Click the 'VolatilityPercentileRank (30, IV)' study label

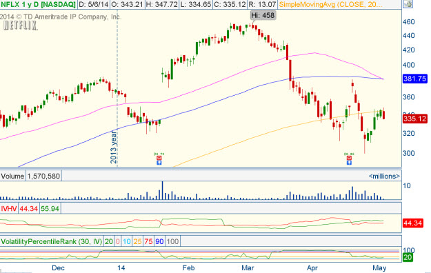click(x=52, y=241)
